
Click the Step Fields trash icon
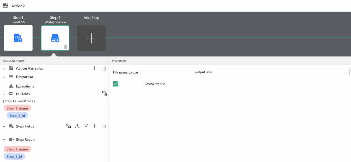(x=104, y=126)
